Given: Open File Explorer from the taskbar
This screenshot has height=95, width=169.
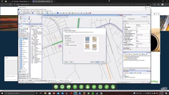Looking at the screenshot, I should pos(45,93).
